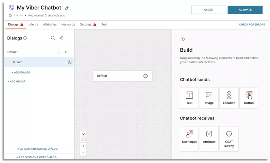Screen dimensions: 270x163
Task: Select the Attribute element tile
Action: point(209,139)
